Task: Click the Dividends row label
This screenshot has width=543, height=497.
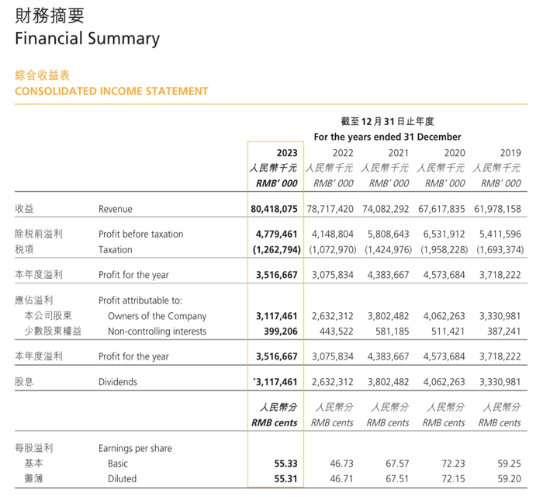Action: coord(118,382)
